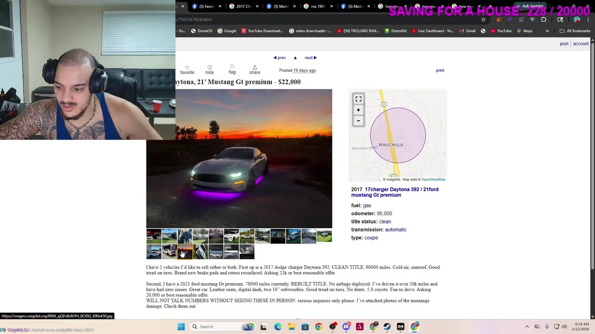Click the 'automatic' transmission link
This screenshot has width=595, height=334.
(x=396, y=230)
